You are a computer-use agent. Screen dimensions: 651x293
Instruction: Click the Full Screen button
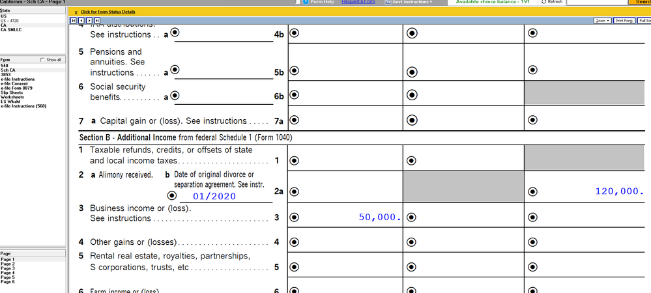644,20
